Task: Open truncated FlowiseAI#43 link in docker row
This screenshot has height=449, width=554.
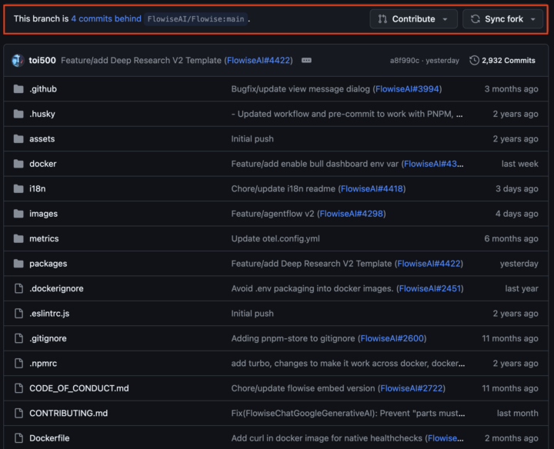Action: tap(433, 164)
